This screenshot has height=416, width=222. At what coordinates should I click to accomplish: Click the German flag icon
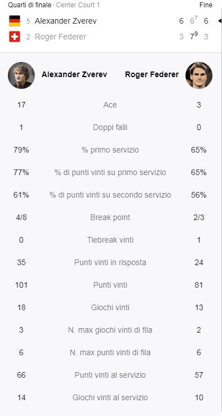(15, 21)
